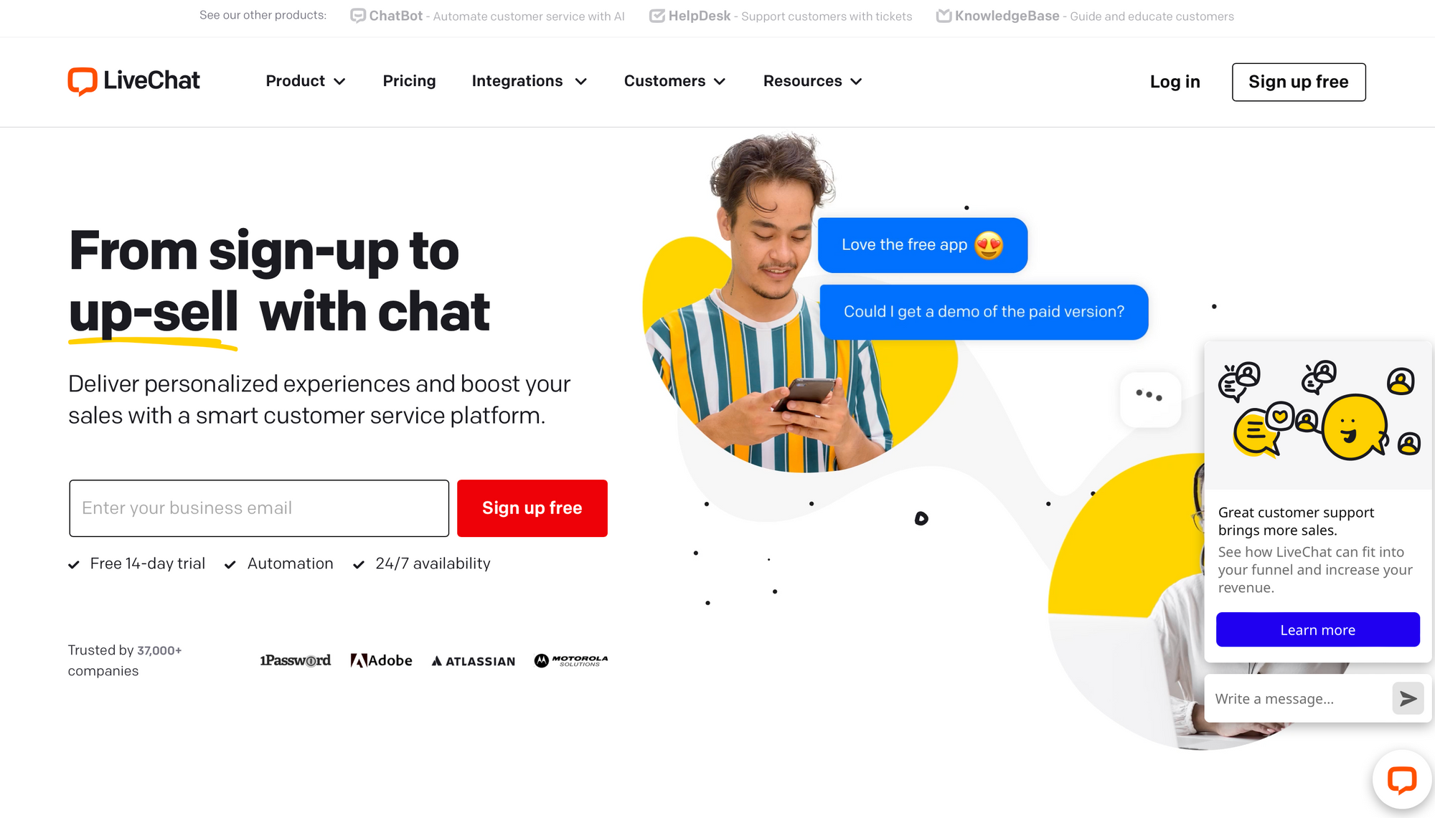Viewport: 1435px width, 818px height.
Task: Open the Resources menu item
Action: [x=813, y=81]
